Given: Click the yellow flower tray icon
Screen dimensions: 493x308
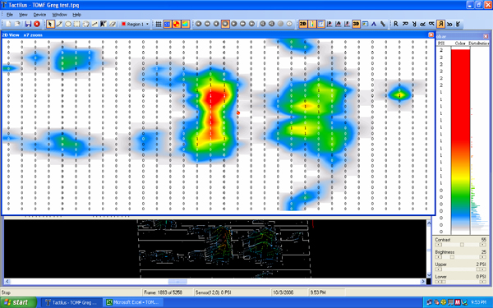Looking at the screenshot, I should (444, 302).
